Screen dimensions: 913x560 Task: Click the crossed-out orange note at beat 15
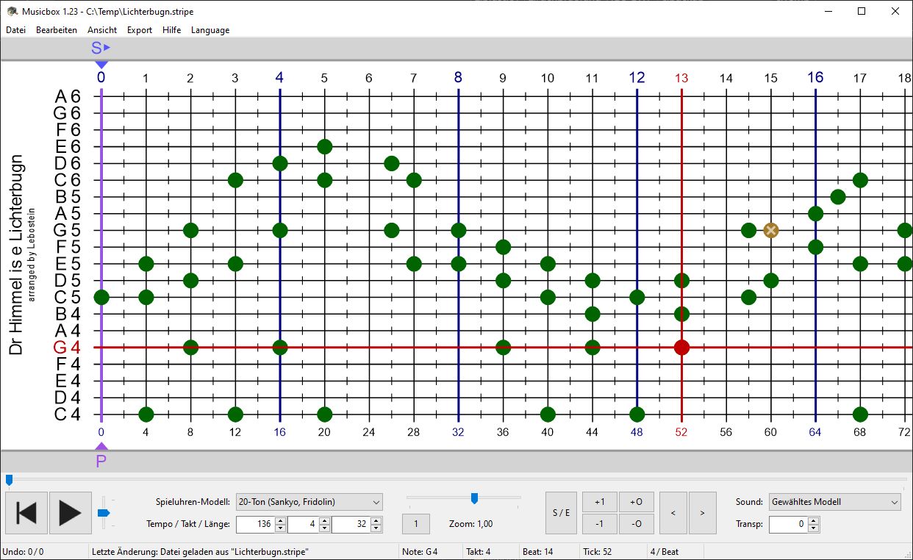click(x=770, y=230)
